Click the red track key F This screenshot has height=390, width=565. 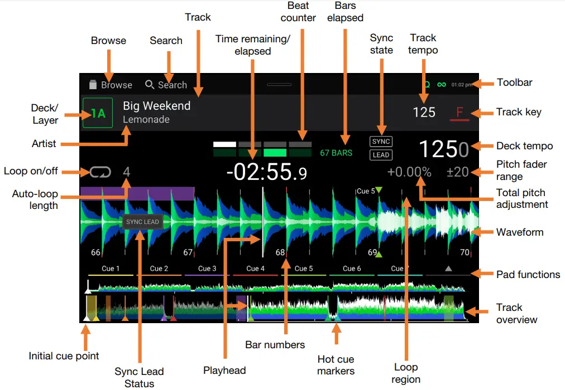click(459, 113)
